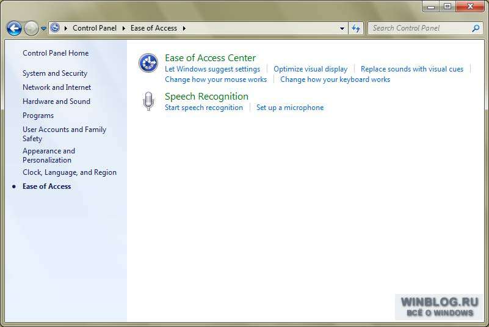
Task: Maximize the Control Panel window
Action: pos(447,6)
